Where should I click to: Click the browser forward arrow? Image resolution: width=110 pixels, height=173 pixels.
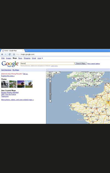pos(5,54)
